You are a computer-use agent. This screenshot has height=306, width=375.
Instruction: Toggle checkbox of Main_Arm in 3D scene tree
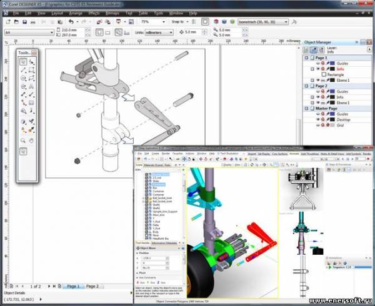click(x=147, y=215)
